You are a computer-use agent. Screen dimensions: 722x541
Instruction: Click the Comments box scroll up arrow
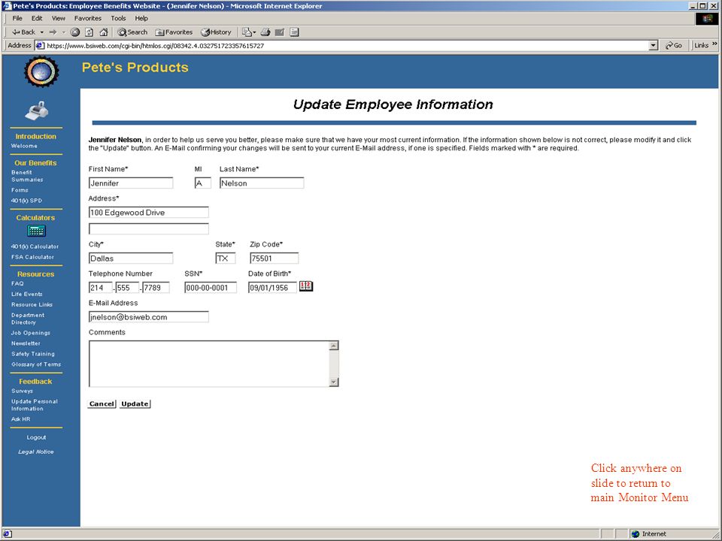tap(334, 346)
